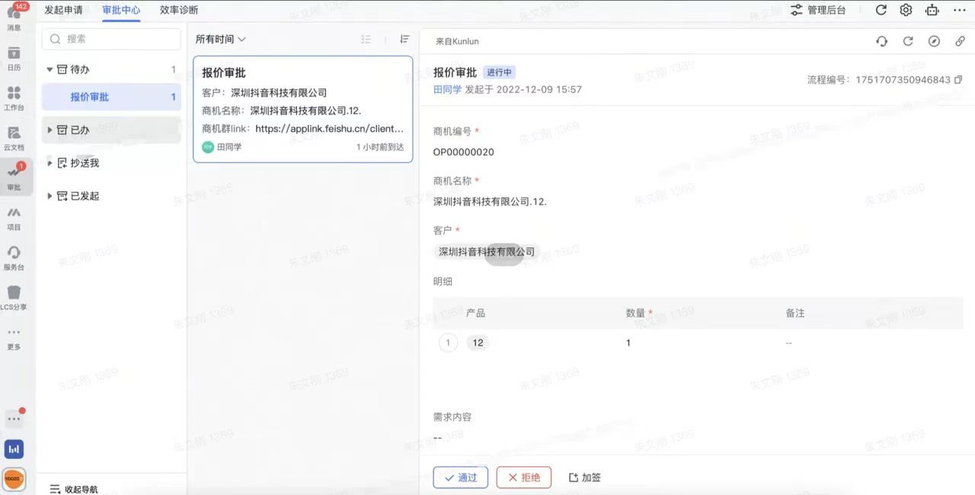Open the 更多 more apps icon
The width and height of the screenshot is (975, 495).
pyautogui.click(x=14, y=337)
